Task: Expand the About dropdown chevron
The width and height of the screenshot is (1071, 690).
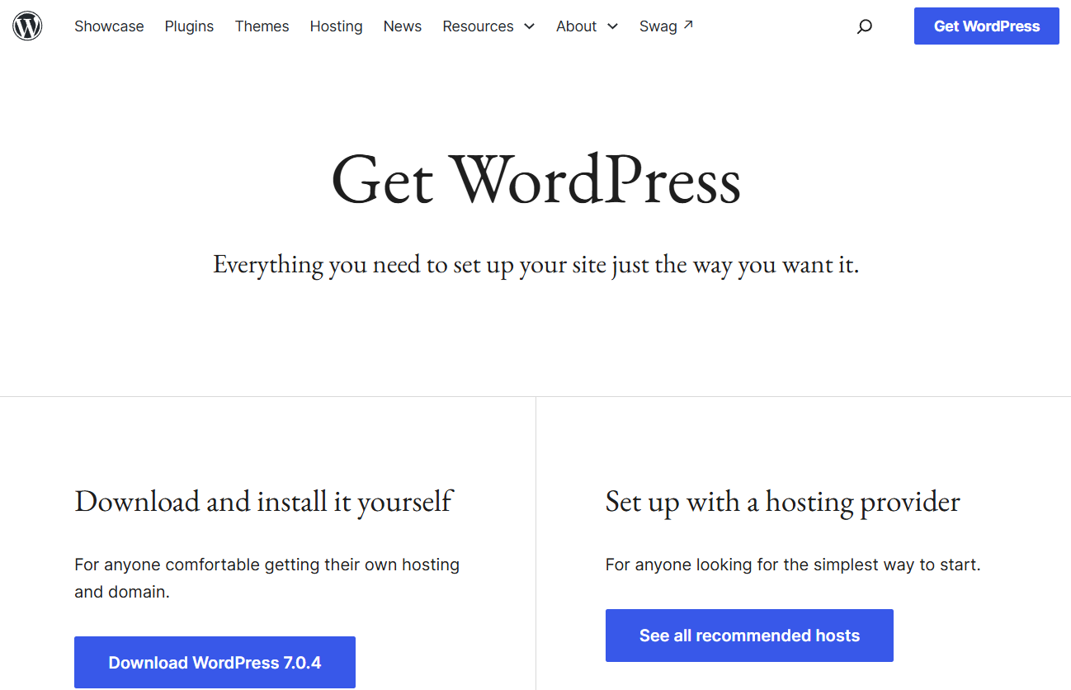Action: tap(612, 26)
